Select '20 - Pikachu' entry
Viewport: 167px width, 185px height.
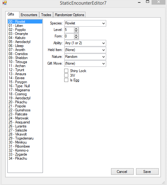25,102
